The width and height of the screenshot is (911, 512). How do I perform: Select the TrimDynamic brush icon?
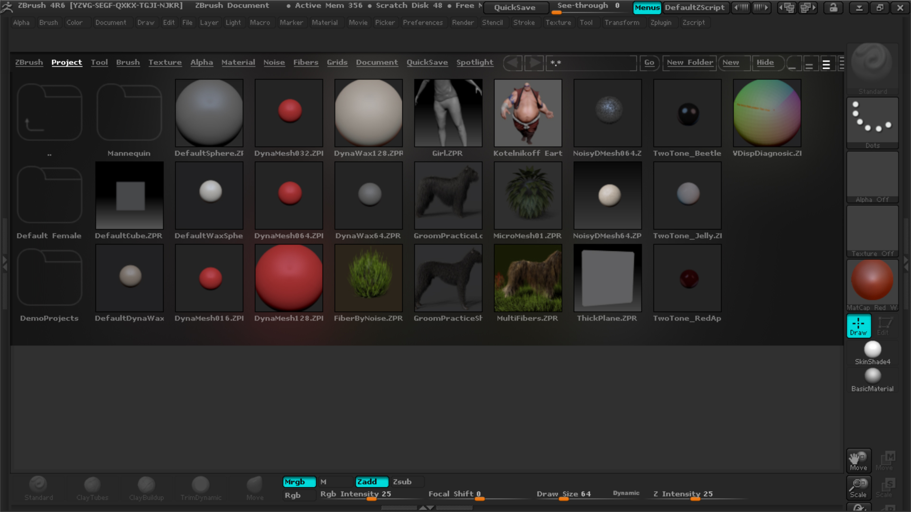pos(200,485)
